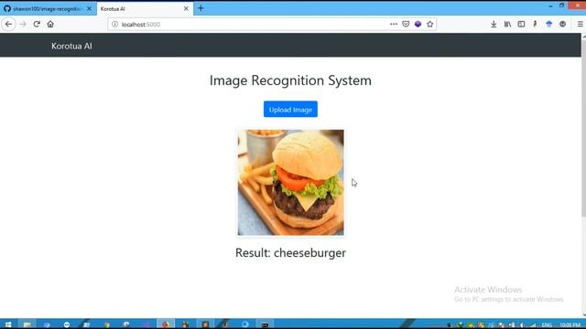Image resolution: width=586 pixels, height=329 pixels.
Task: Open the Korotua AI navbar brand link
Action: coord(71,46)
